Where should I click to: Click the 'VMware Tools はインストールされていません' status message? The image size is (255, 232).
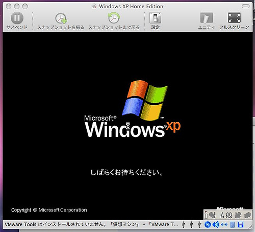click(x=55, y=224)
